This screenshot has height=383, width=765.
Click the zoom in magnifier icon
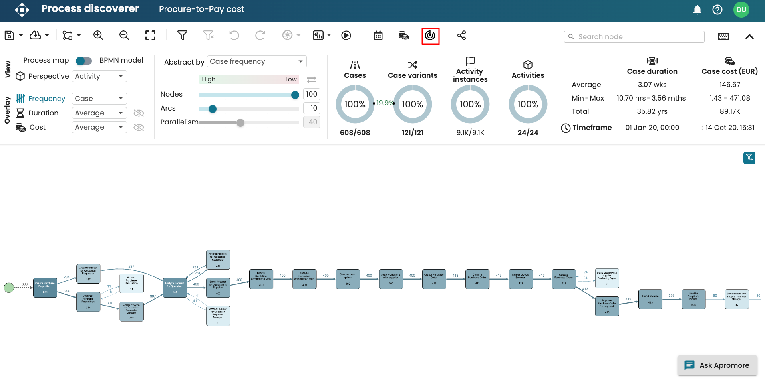pos(98,36)
